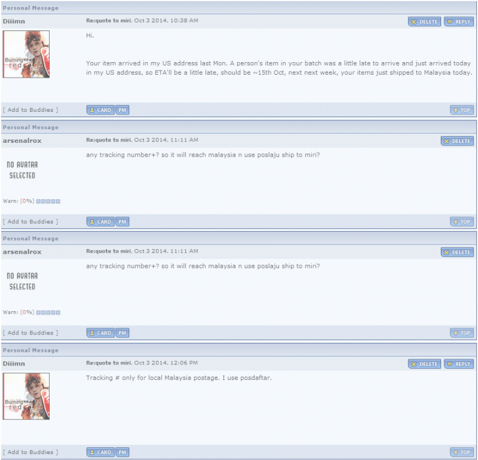Click PM button under Diiimn's first message
478x460 pixels.
pos(122,110)
